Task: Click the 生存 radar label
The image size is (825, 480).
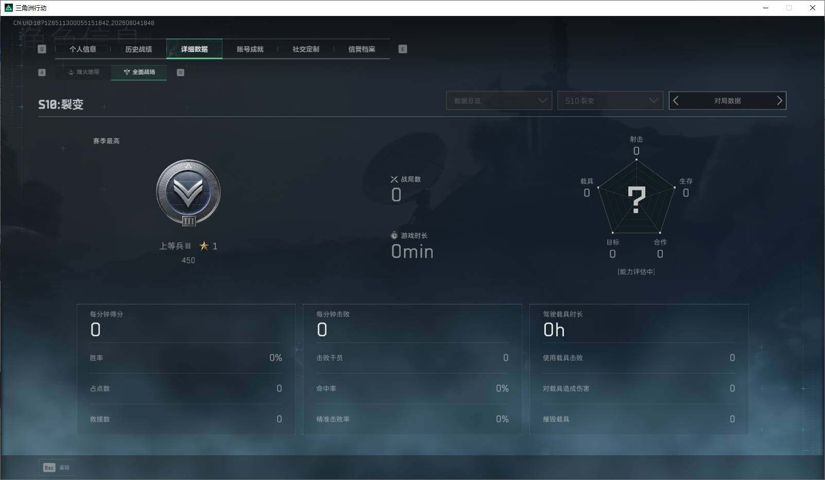Action: click(x=686, y=181)
